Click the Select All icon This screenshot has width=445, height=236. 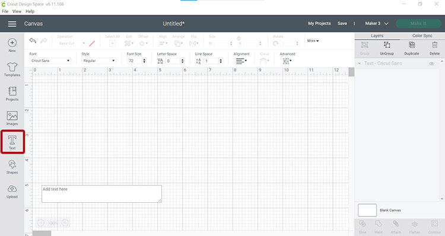112,43
